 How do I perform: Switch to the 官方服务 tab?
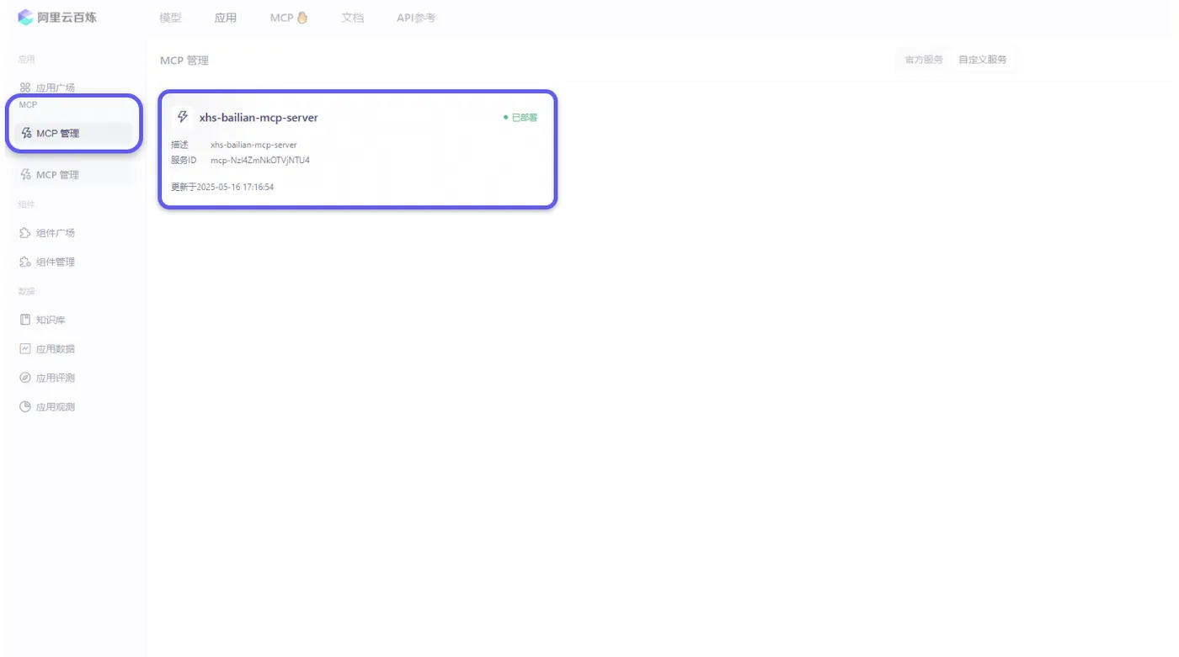click(924, 60)
